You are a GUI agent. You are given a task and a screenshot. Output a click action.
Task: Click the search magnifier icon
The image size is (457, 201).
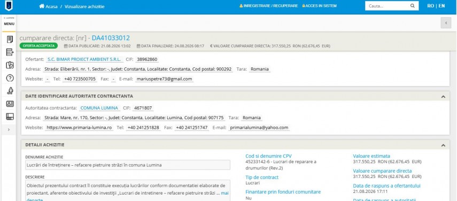(x=413, y=6)
